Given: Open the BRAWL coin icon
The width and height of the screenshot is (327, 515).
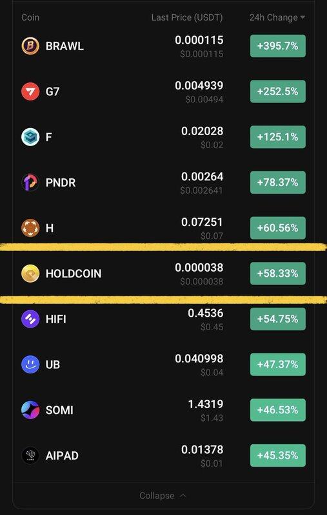Looking at the screenshot, I should click(30, 46).
